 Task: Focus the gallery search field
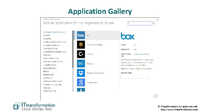click(x=139, y=23)
